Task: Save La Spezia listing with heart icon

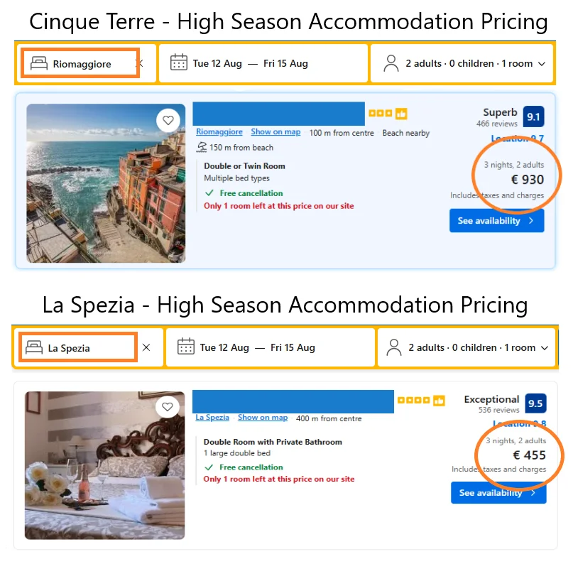Action: (168, 407)
